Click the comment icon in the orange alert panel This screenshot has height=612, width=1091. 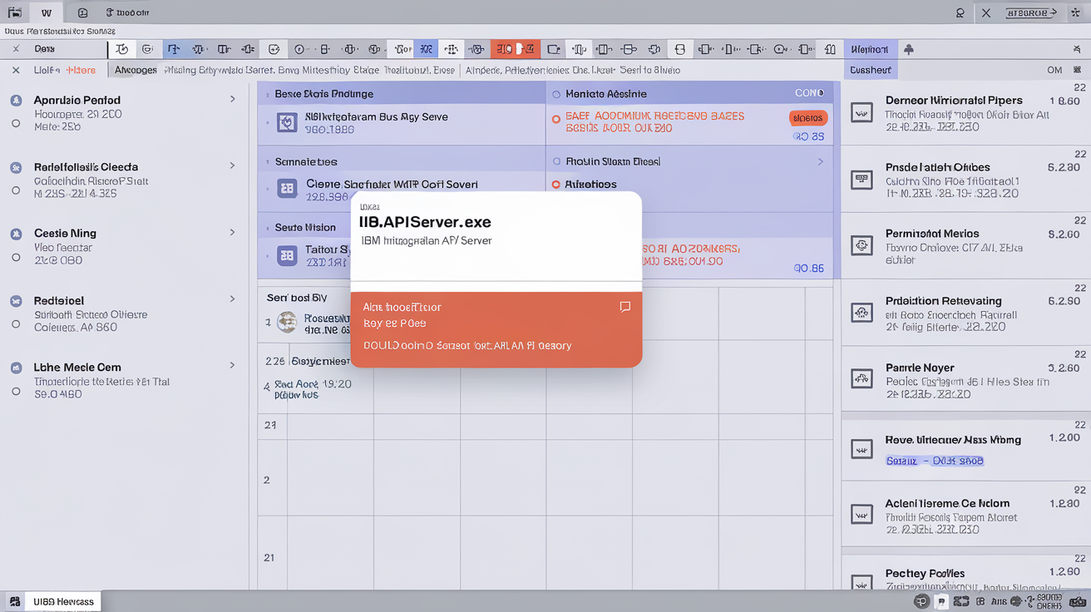(x=625, y=307)
